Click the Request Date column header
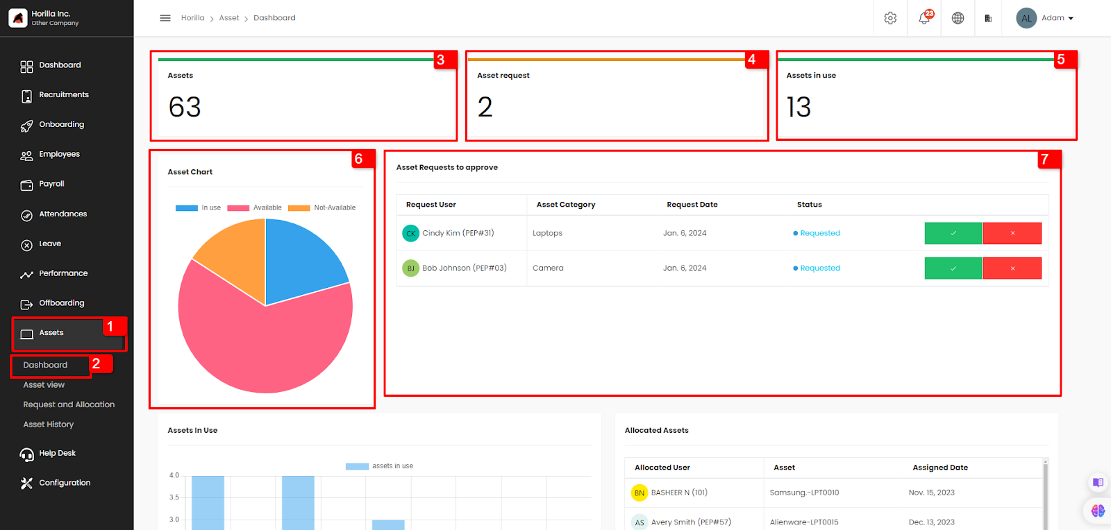This screenshot has width=1111, height=530. pyautogui.click(x=692, y=205)
